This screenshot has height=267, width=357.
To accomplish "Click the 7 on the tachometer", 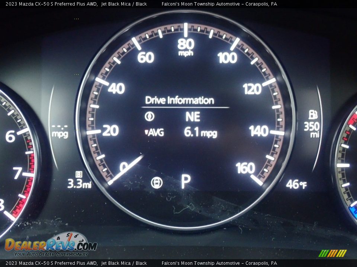I will pos(17,173).
